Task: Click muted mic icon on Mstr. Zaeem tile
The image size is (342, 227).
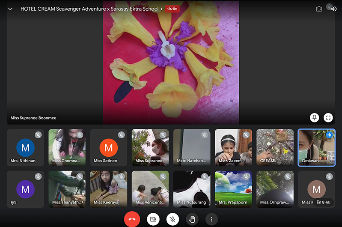Action: [246, 135]
